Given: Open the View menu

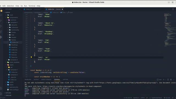Looking at the screenshot, I should [x=17, y=6].
